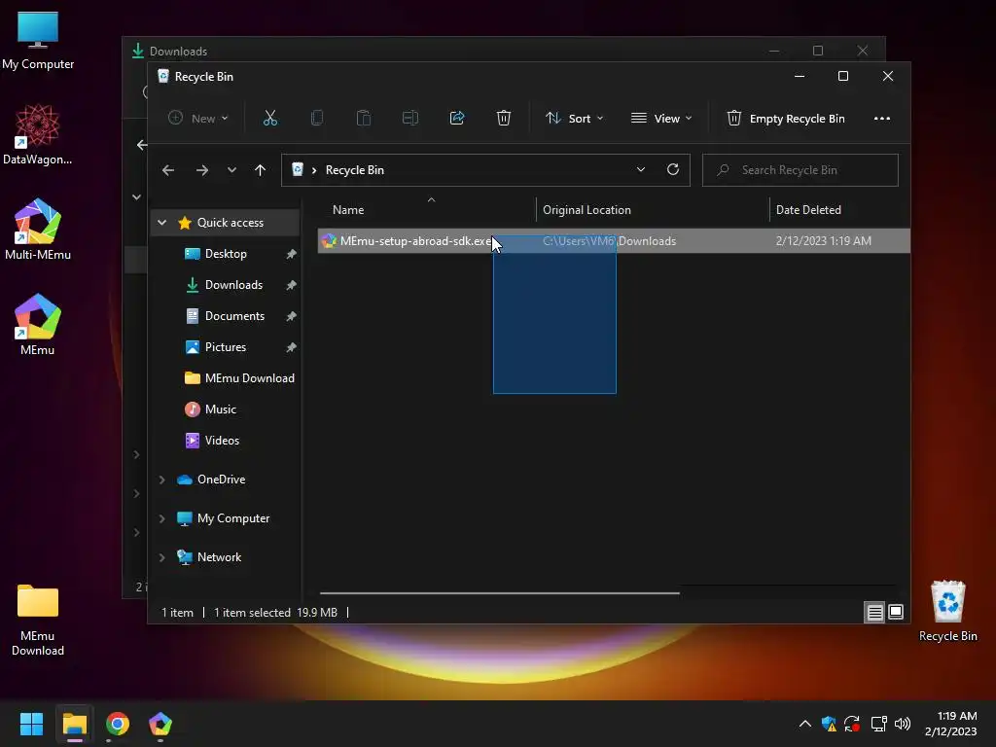Open the New dropdown in toolbar
The width and height of the screenshot is (996, 747).
pyautogui.click(x=198, y=118)
